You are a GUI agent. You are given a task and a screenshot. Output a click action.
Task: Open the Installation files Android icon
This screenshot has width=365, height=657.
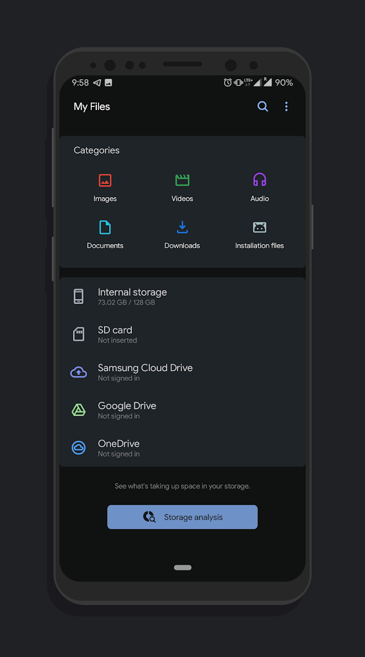pyautogui.click(x=260, y=227)
